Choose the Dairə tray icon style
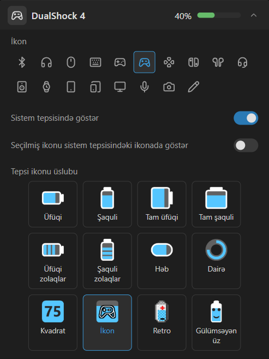The width and height of the screenshot is (269, 359). 216,261
